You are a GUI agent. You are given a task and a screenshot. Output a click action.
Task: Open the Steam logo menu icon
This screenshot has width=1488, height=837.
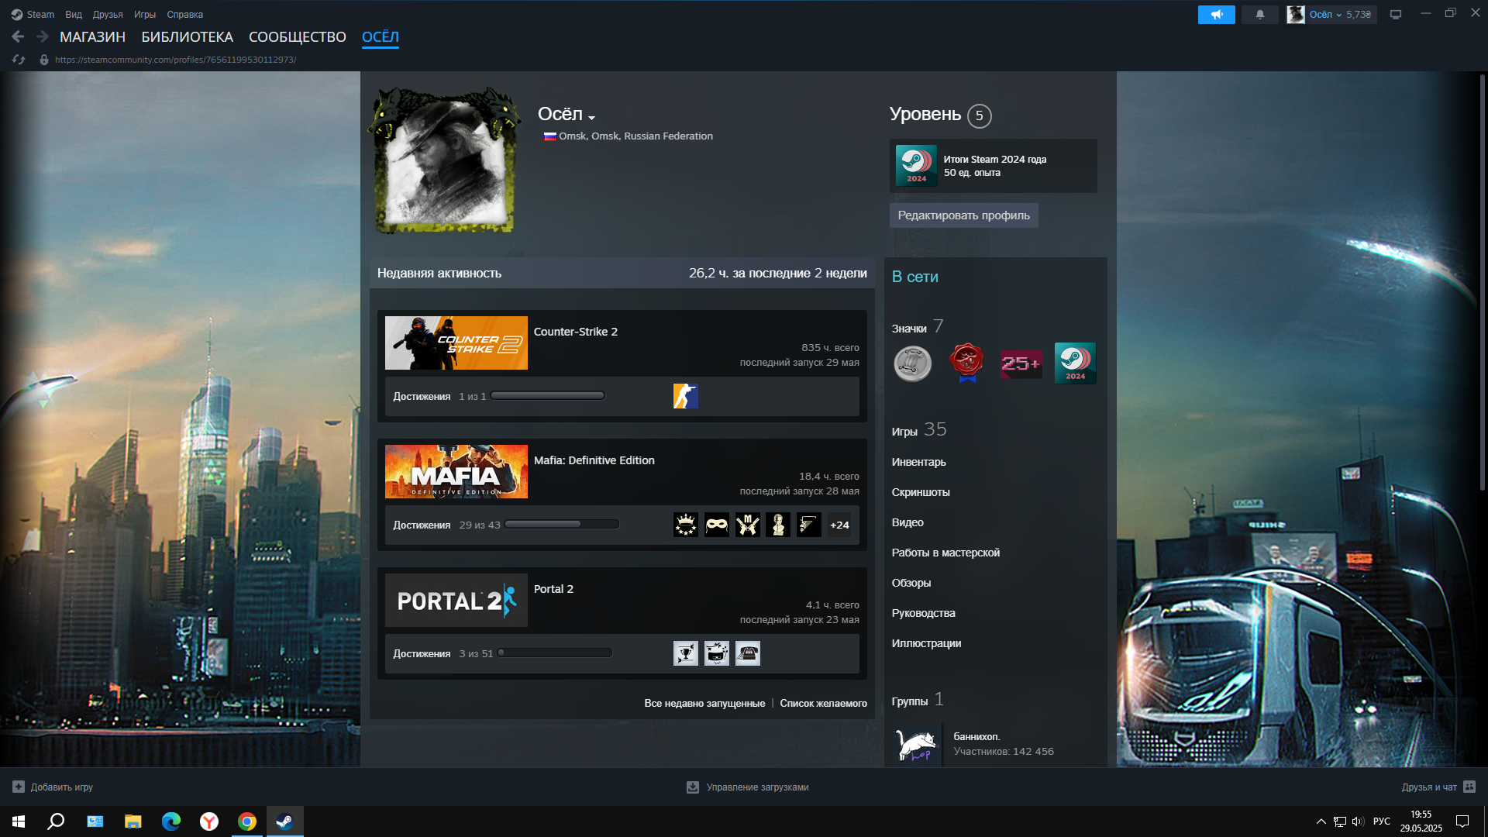tap(16, 14)
